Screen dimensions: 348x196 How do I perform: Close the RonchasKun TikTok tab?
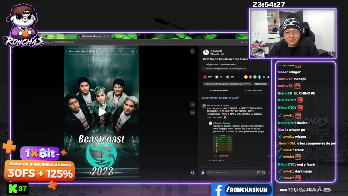(108, 36)
